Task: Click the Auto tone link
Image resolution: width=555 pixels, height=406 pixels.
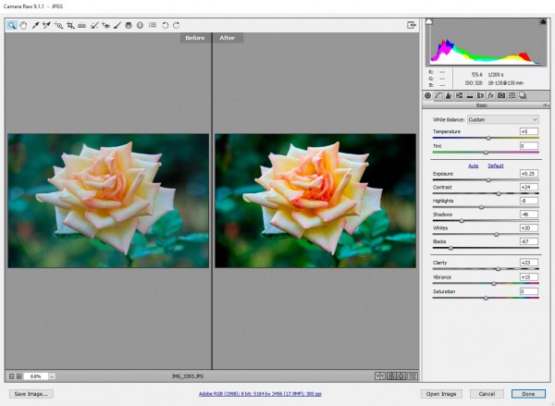Action: coord(474,165)
